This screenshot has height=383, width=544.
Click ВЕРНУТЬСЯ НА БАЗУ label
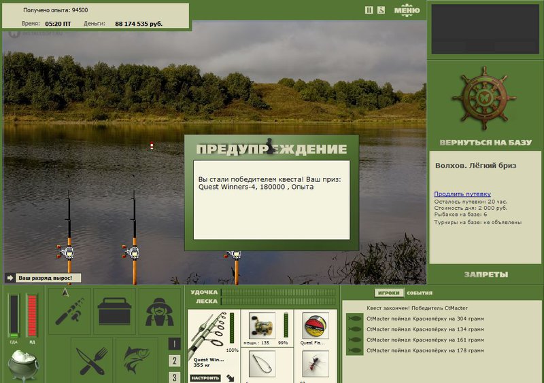pyautogui.click(x=486, y=143)
